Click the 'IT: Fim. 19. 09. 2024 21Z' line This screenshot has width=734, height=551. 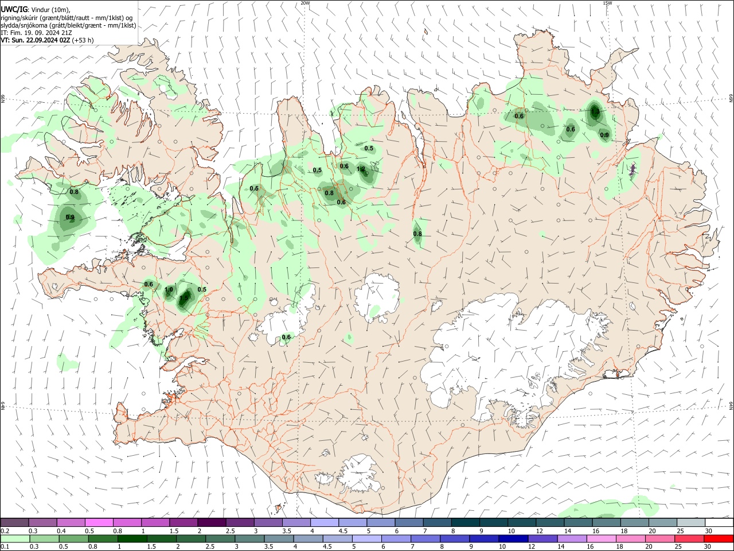[x=36, y=33]
